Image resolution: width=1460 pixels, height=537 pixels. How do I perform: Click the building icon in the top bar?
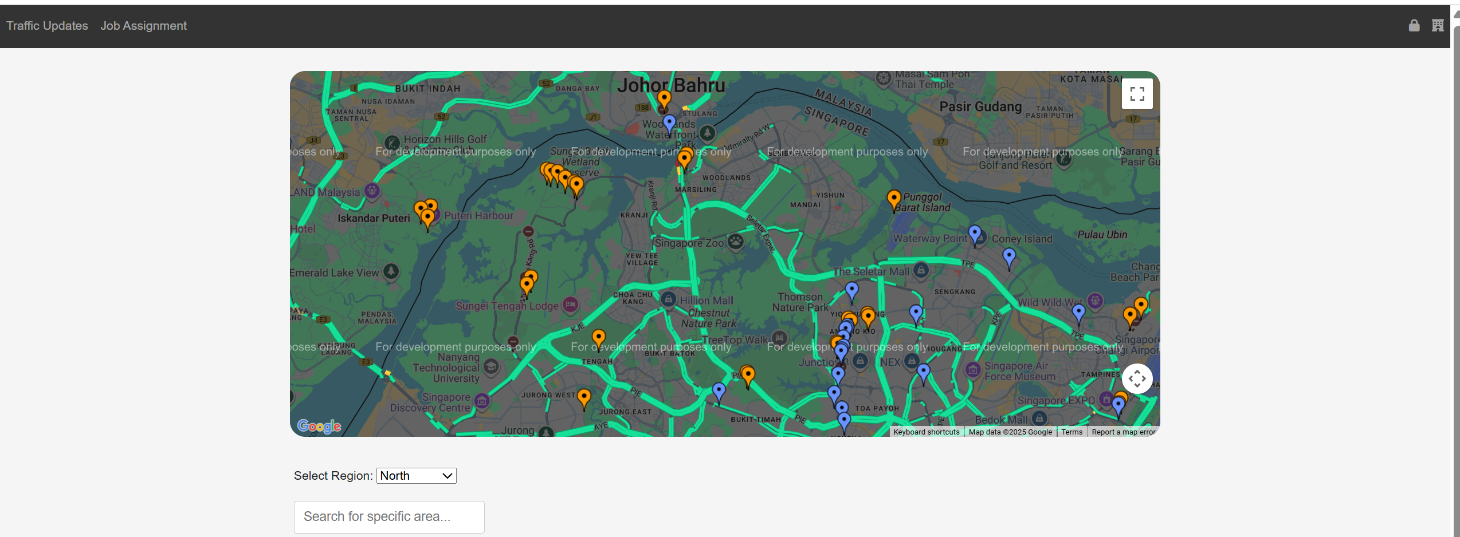coord(1437,25)
